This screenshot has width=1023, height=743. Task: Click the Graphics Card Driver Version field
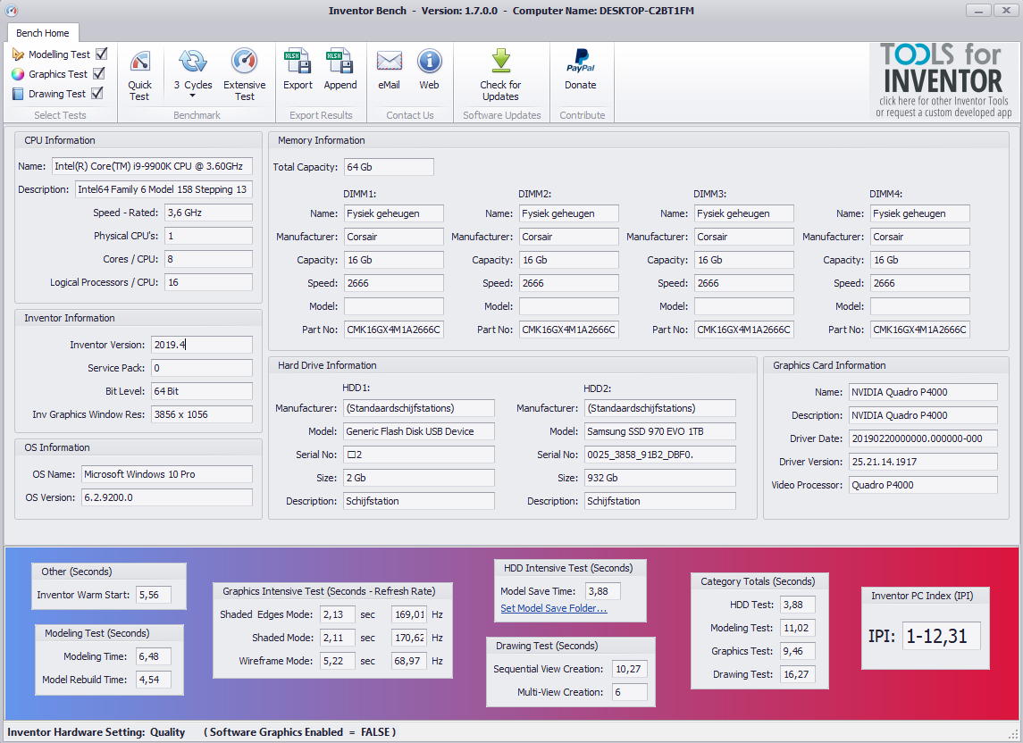tap(923, 462)
